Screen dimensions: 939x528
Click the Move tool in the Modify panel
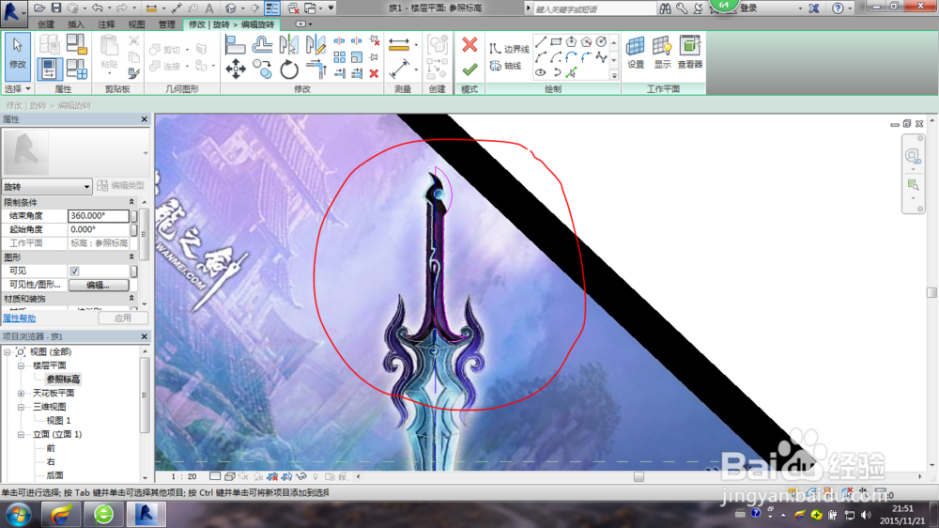click(x=236, y=70)
